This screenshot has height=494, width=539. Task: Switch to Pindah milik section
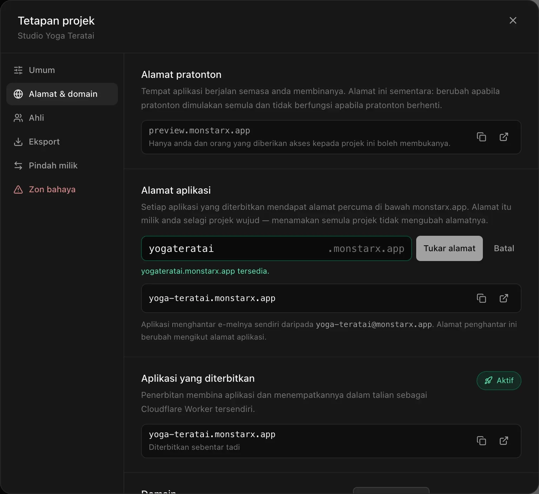[62, 166]
